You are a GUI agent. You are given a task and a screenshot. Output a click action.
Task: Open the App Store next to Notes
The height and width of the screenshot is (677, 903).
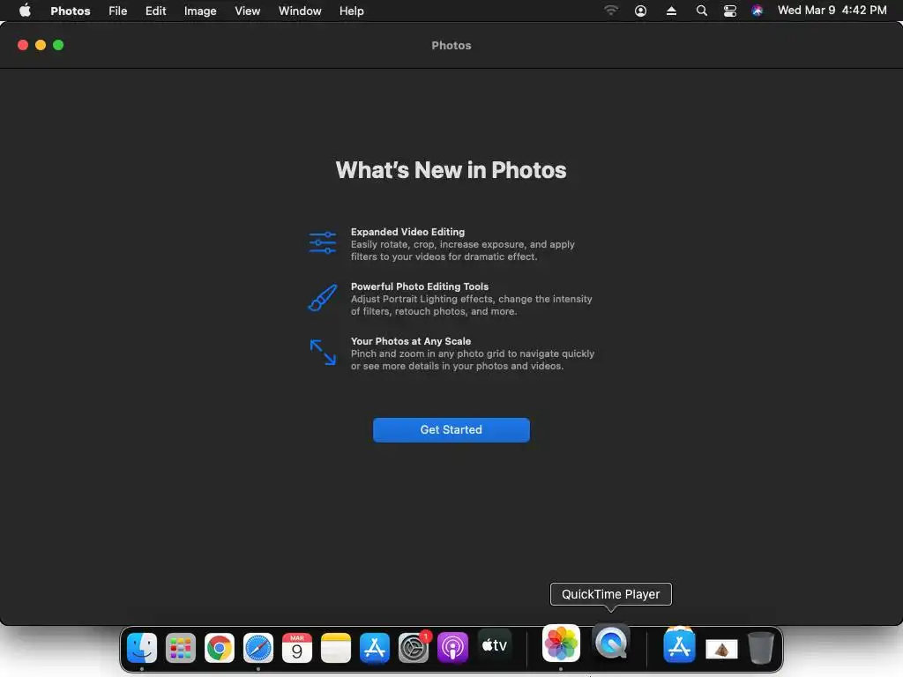(374, 648)
